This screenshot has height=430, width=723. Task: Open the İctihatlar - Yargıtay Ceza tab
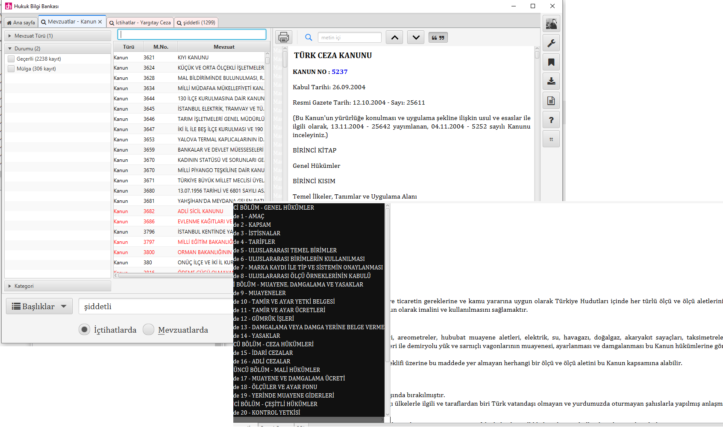pyautogui.click(x=140, y=23)
